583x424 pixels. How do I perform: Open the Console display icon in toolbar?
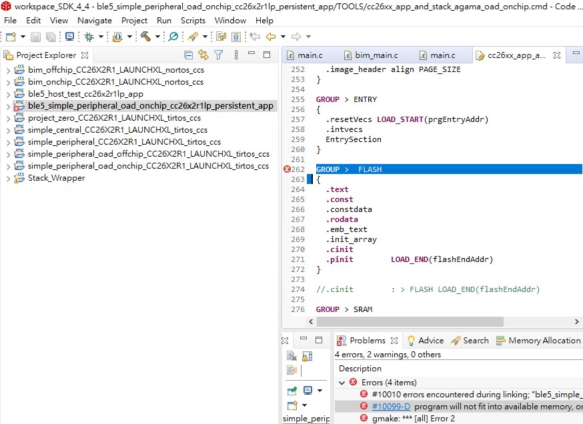pyautogui.click(x=71, y=37)
